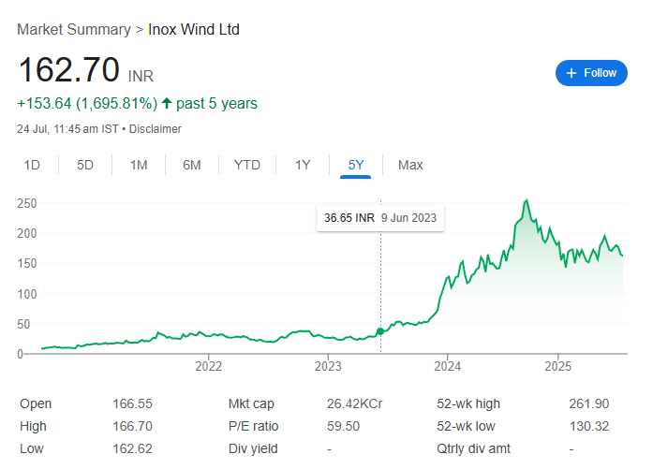
Task: Switch to the 6M chart range
Action: (x=191, y=165)
